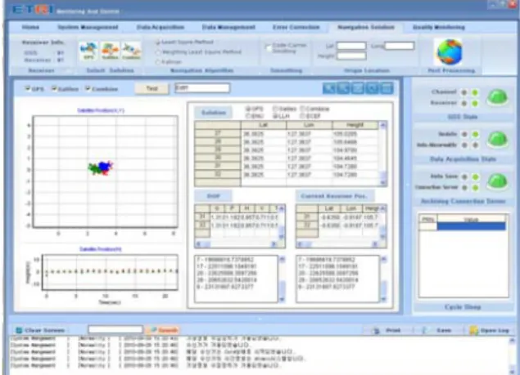Screen dimensions: 520x375
Task: Select ENU coordinate radio button
Action: [248, 116]
